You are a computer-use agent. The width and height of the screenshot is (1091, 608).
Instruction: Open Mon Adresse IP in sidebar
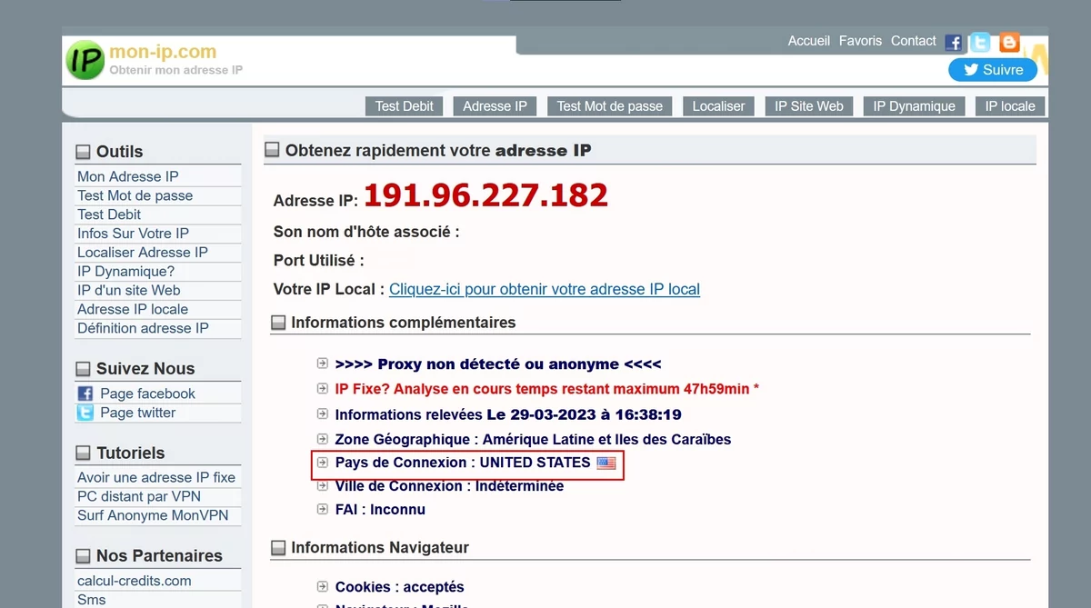click(128, 176)
